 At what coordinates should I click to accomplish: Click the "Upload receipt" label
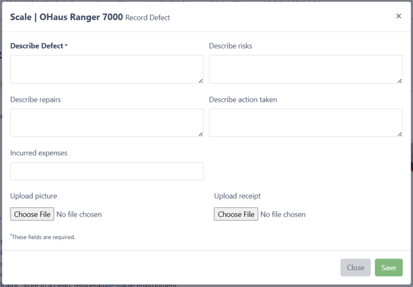click(237, 196)
